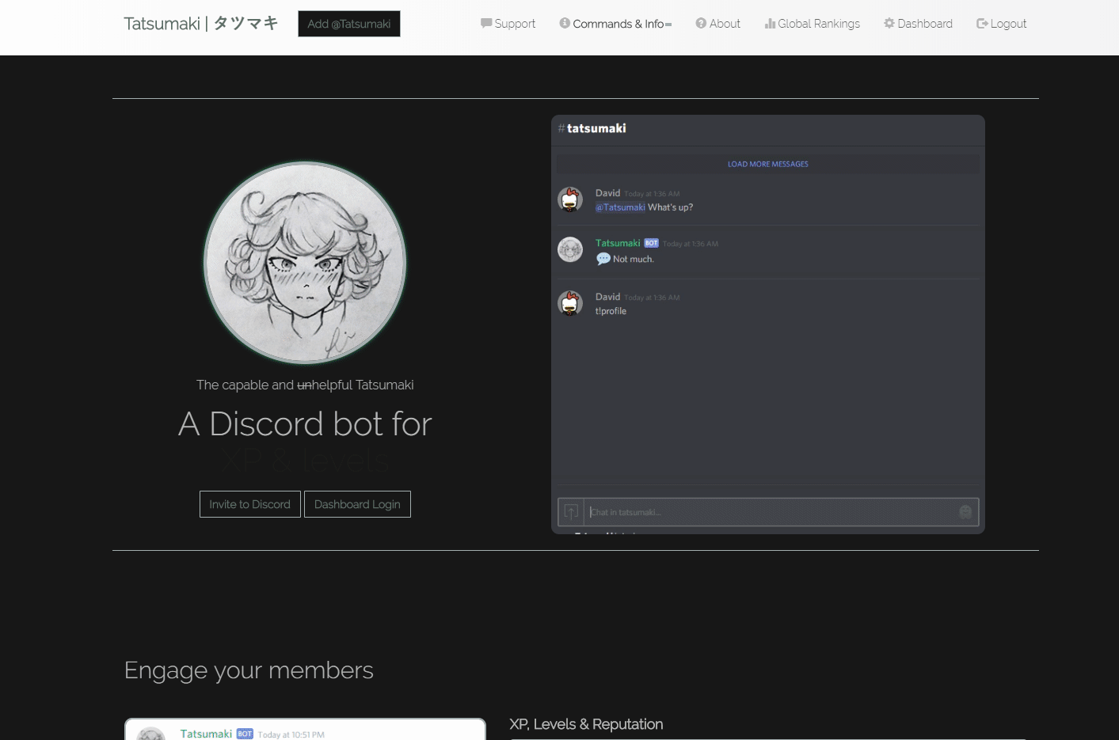This screenshot has width=1119, height=740.
Task: Click the "XP, Levels & Reputation" heading
Action: (x=586, y=724)
